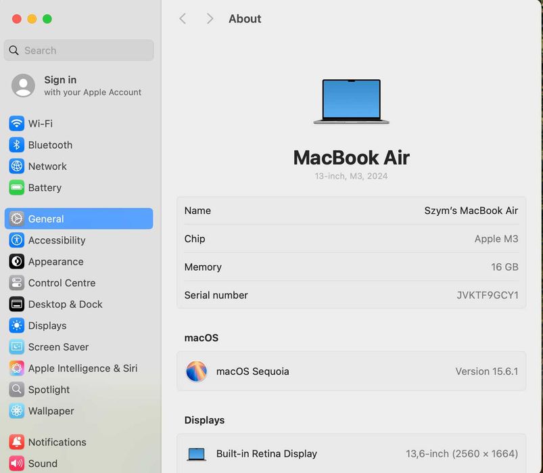The height and width of the screenshot is (473, 543).
Task: Go forward with the right chevron
Action: (210, 19)
